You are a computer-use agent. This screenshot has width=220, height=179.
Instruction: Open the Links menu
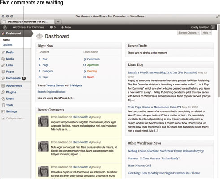pos(10,65)
